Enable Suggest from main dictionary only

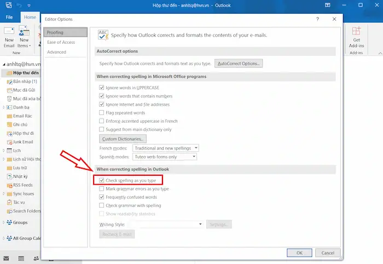pos(102,129)
